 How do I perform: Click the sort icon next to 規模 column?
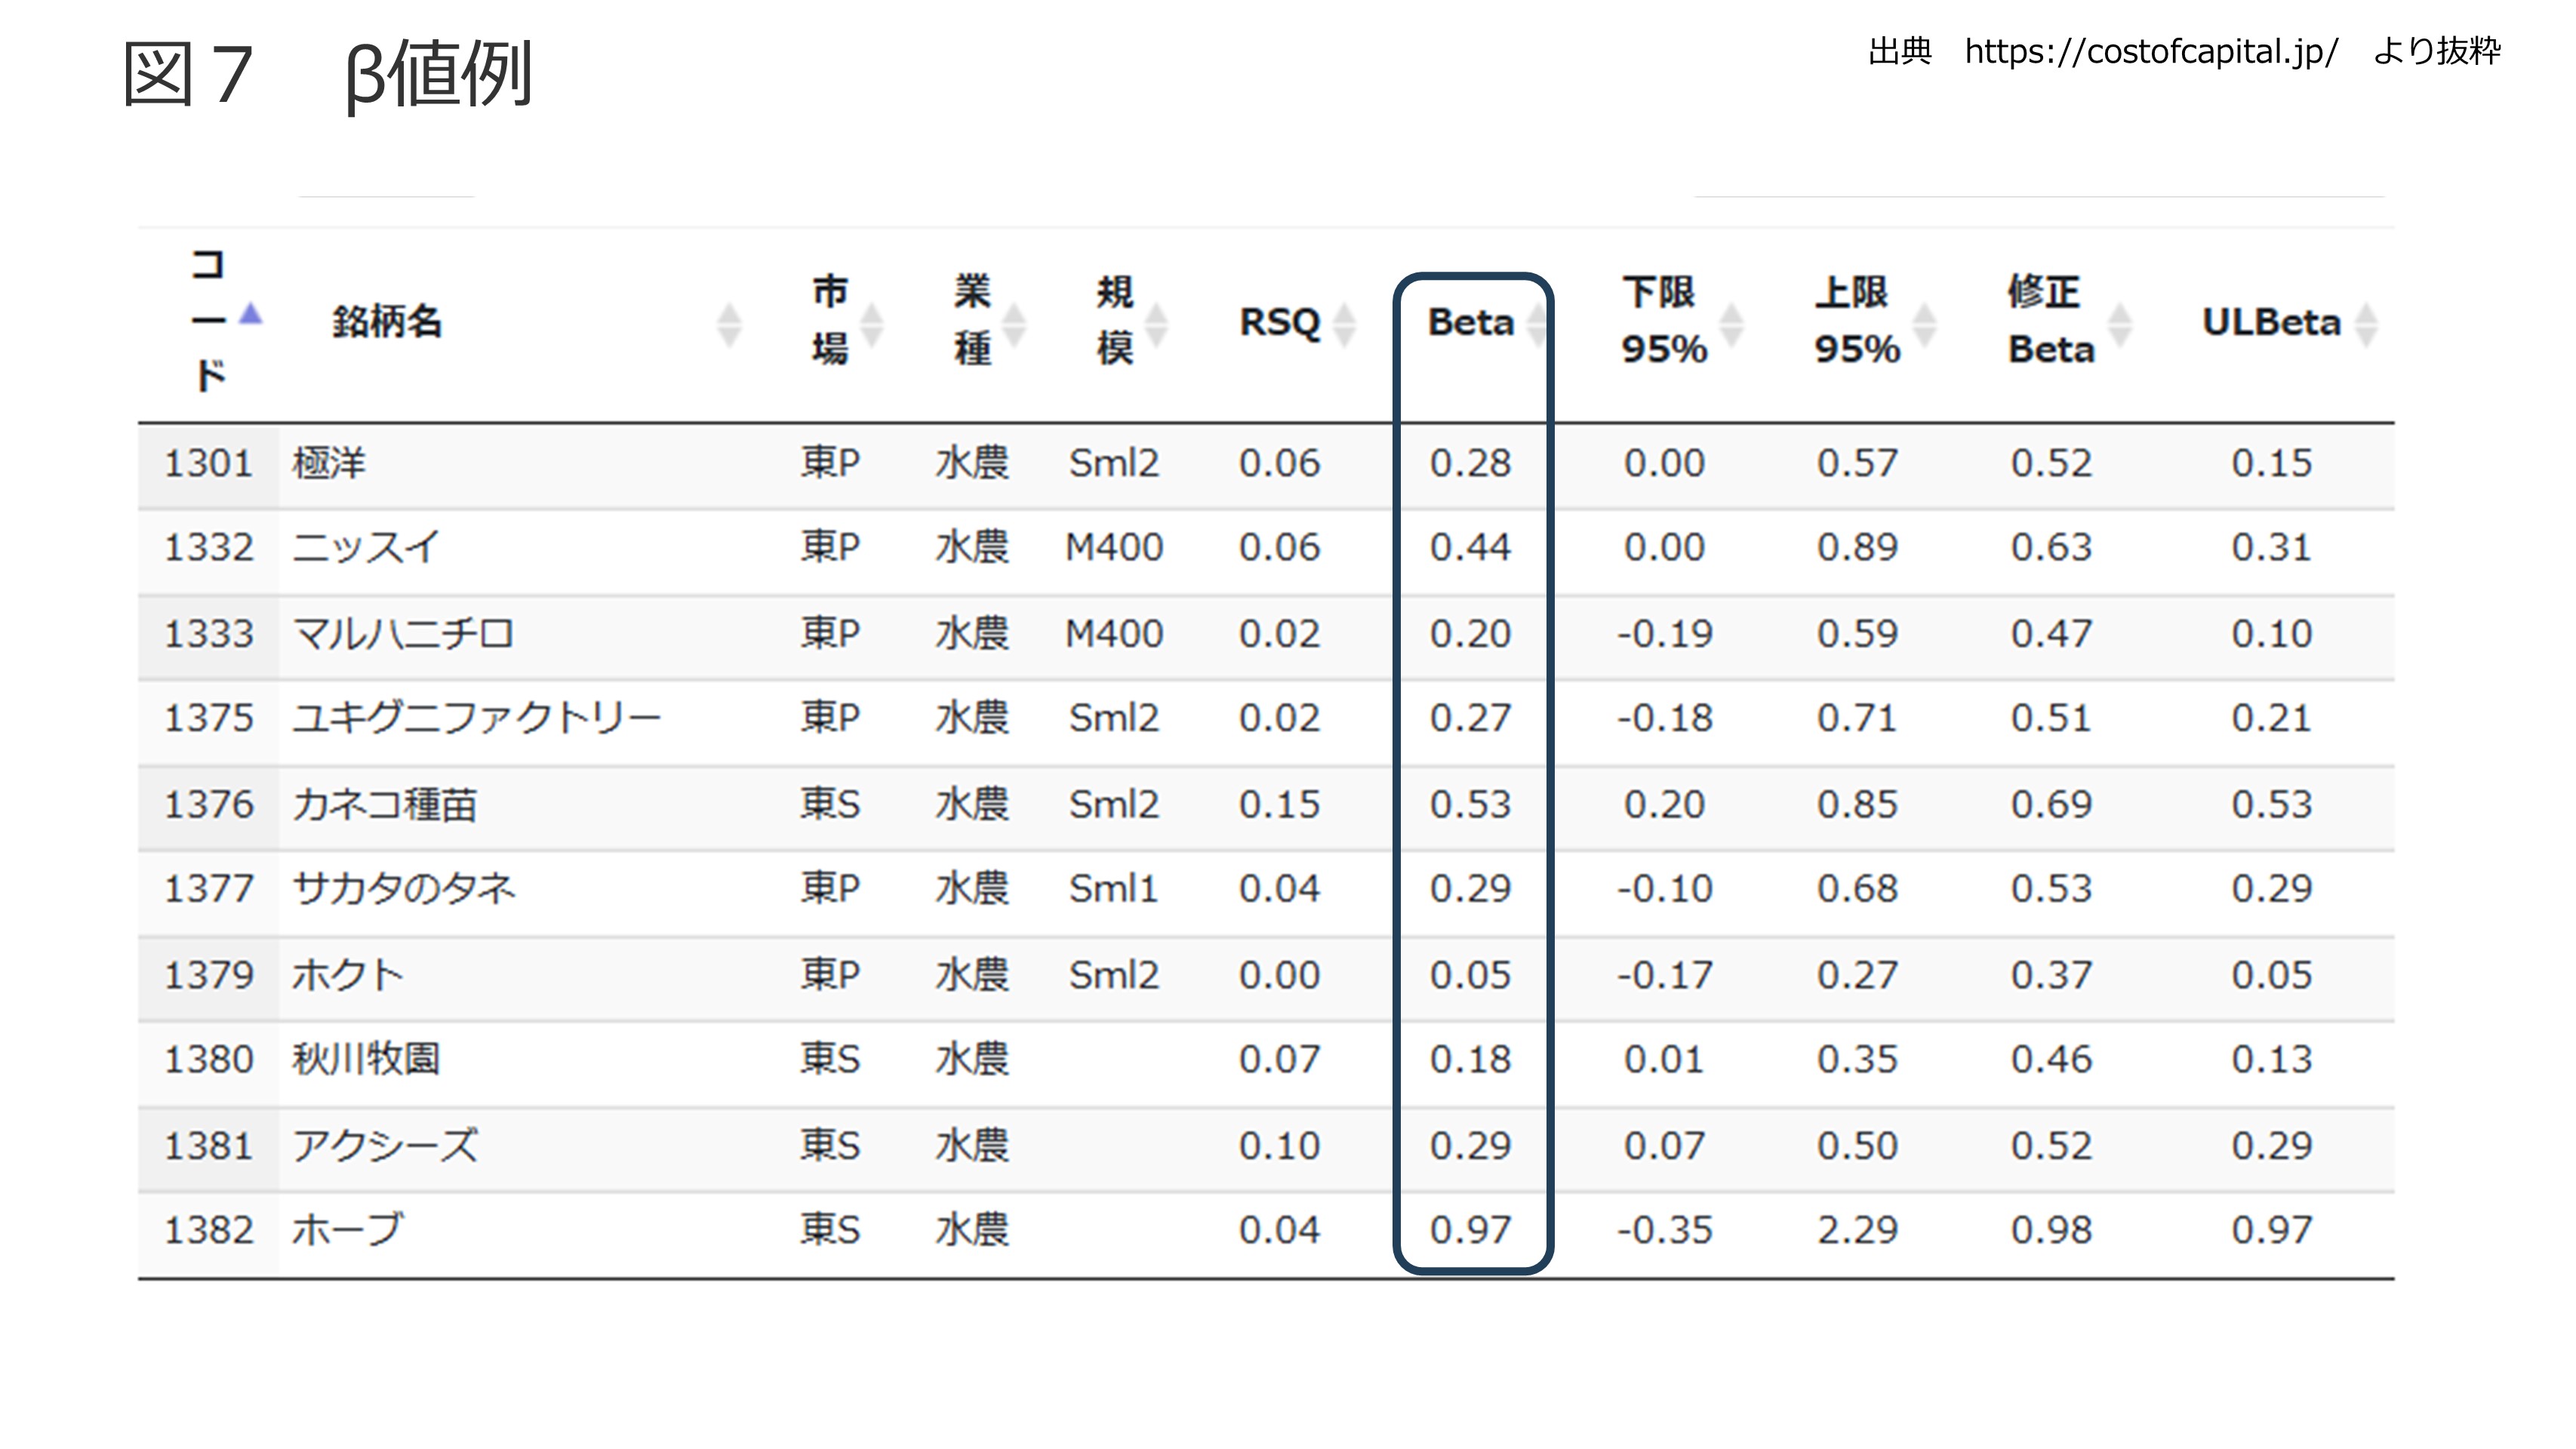tap(1156, 325)
